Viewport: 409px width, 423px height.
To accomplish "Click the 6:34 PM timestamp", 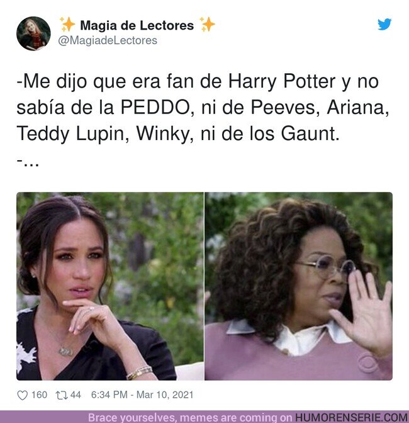I will pyautogui.click(x=109, y=395).
